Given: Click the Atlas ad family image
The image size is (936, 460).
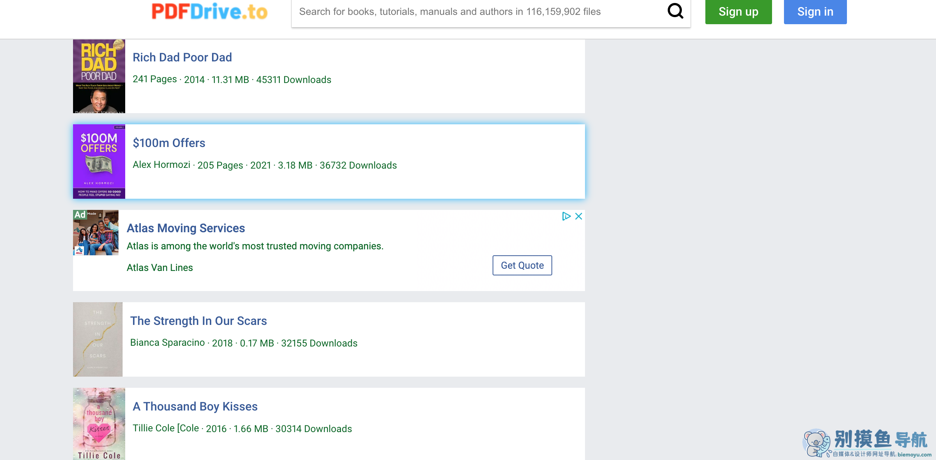Looking at the screenshot, I should click(96, 233).
